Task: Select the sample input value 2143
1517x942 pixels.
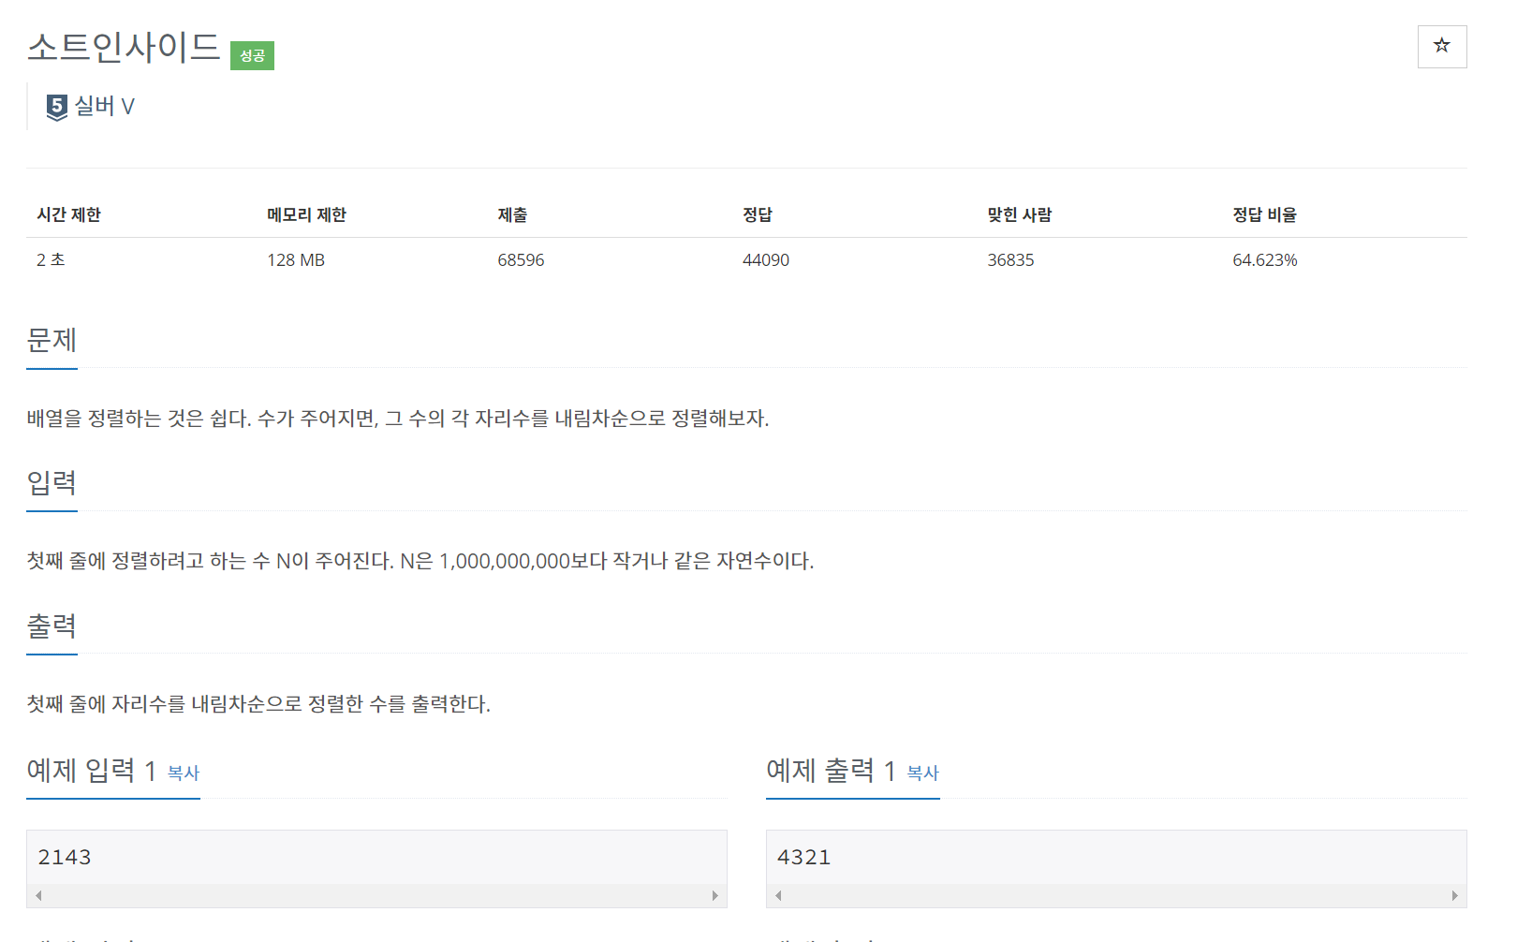Action: point(64,856)
